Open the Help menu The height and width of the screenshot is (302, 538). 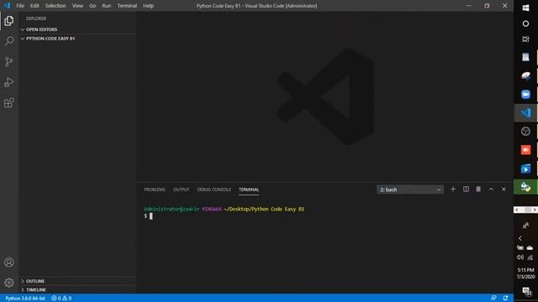tap(148, 6)
